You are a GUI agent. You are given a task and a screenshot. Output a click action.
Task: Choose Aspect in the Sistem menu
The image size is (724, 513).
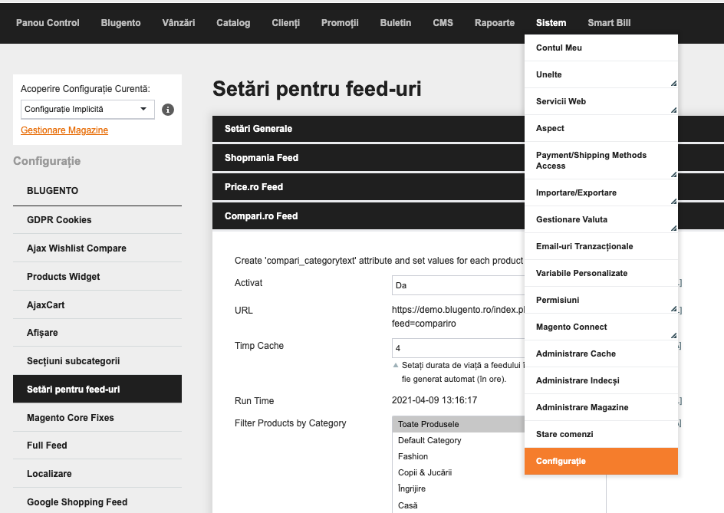[x=601, y=128]
